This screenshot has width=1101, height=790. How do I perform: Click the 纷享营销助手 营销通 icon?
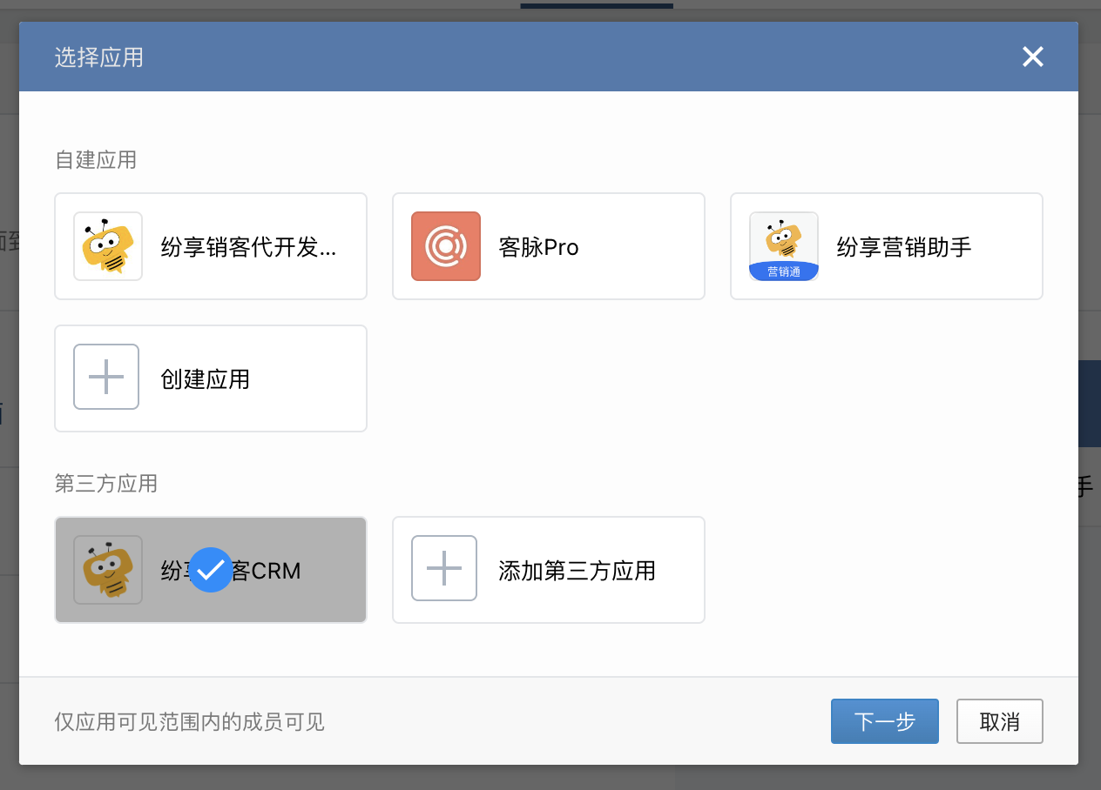784,246
